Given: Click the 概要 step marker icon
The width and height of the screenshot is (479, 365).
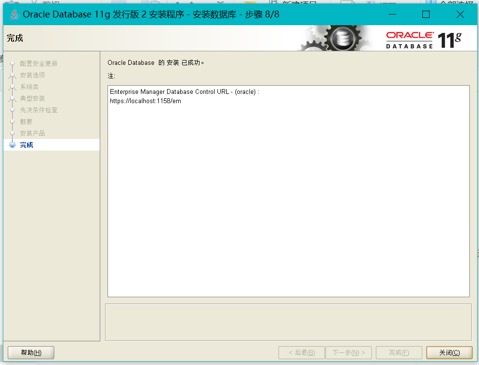Looking at the screenshot, I should pos(12,122).
